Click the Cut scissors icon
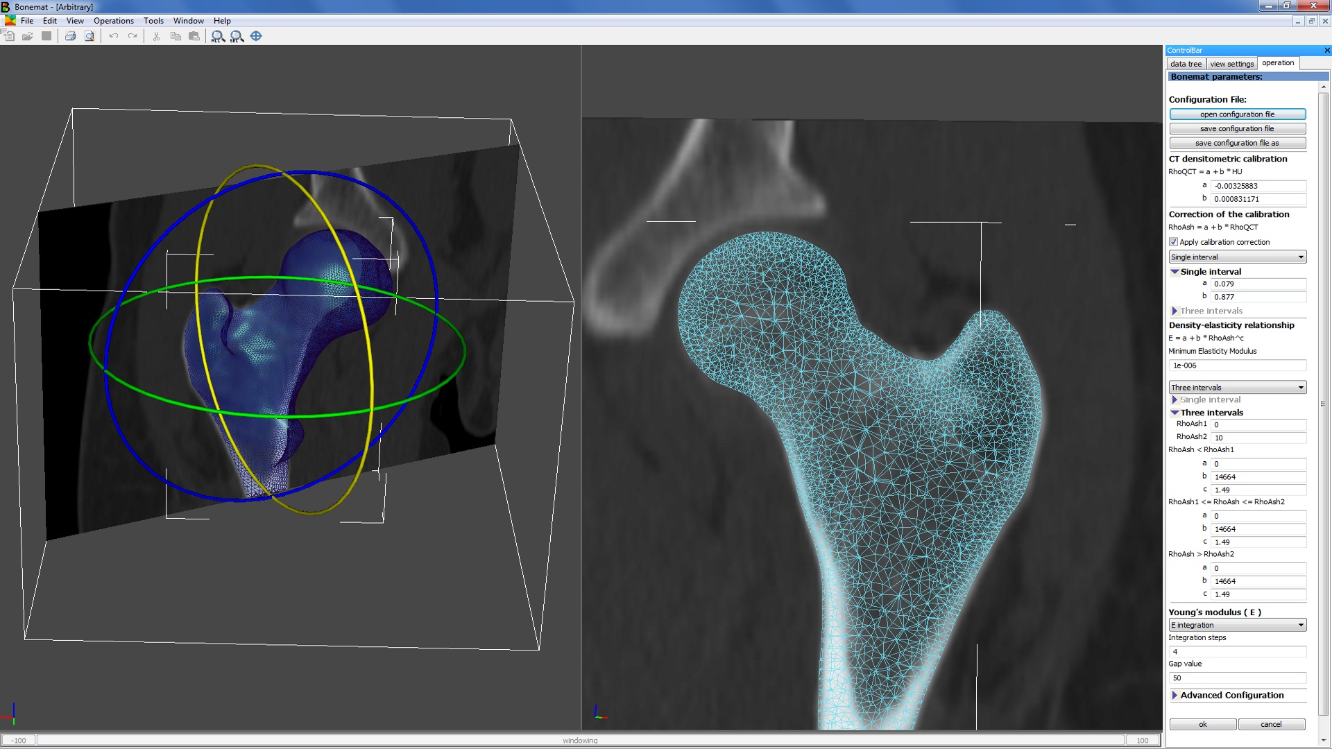 (x=156, y=36)
